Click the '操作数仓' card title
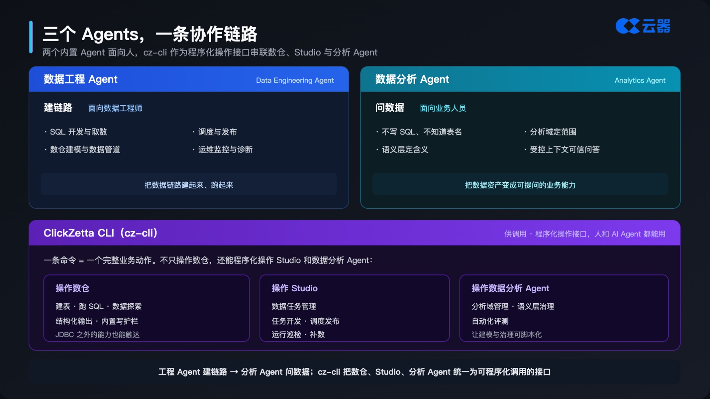Image resolution: width=710 pixels, height=399 pixels. tap(72, 288)
